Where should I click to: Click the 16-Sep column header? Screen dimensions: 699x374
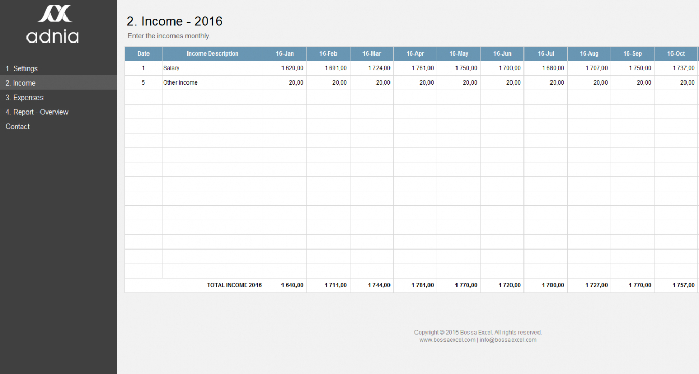click(633, 54)
